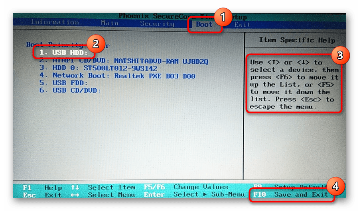Viewport: 359px width, 211px height.
Task: Click the orange badge numbered 1
Action: [223, 17]
